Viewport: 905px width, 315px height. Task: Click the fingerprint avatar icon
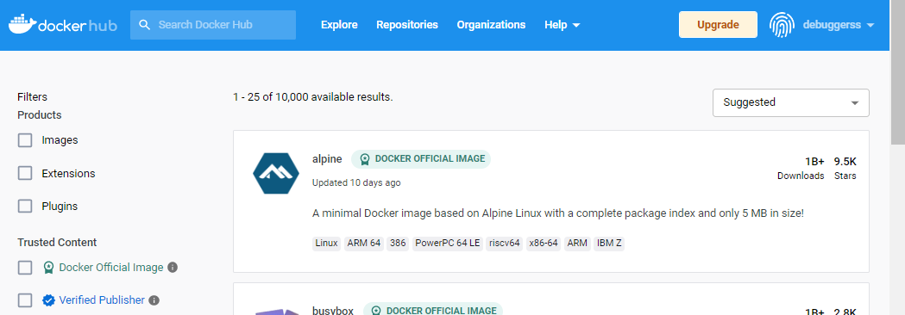(x=782, y=25)
